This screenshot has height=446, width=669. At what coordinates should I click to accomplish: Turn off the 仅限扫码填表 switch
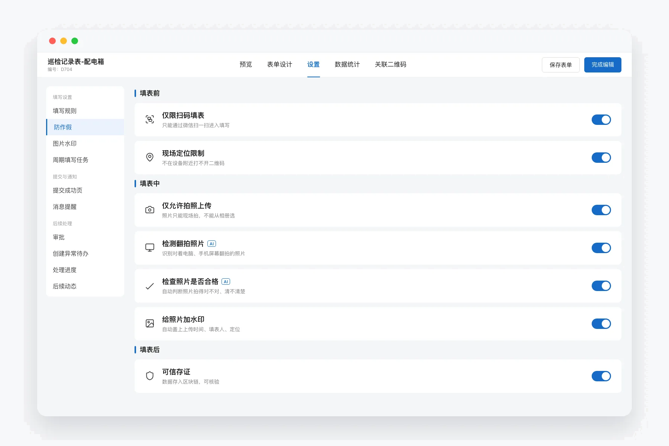pos(601,120)
